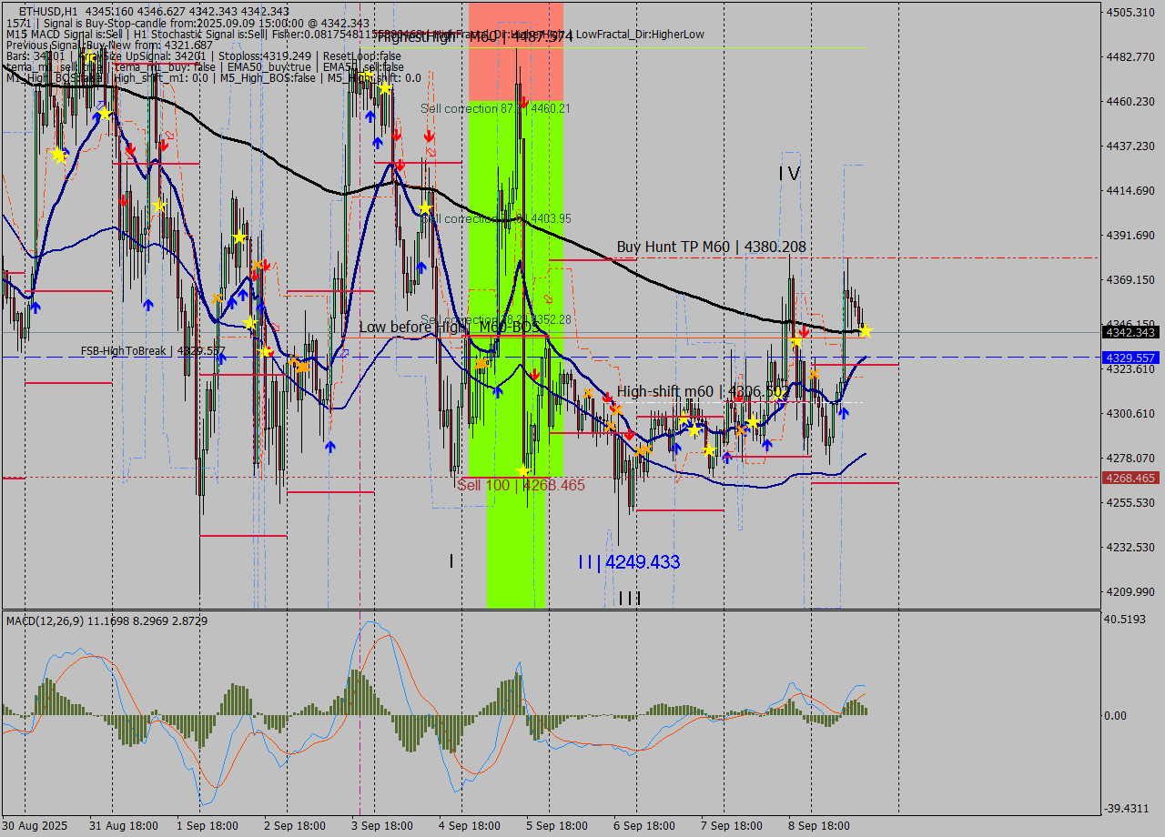Viewport: 1165px width, 837px height.
Task: Click an orange X cross marker along the High-shift m60 line
Action: coord(615,410)
